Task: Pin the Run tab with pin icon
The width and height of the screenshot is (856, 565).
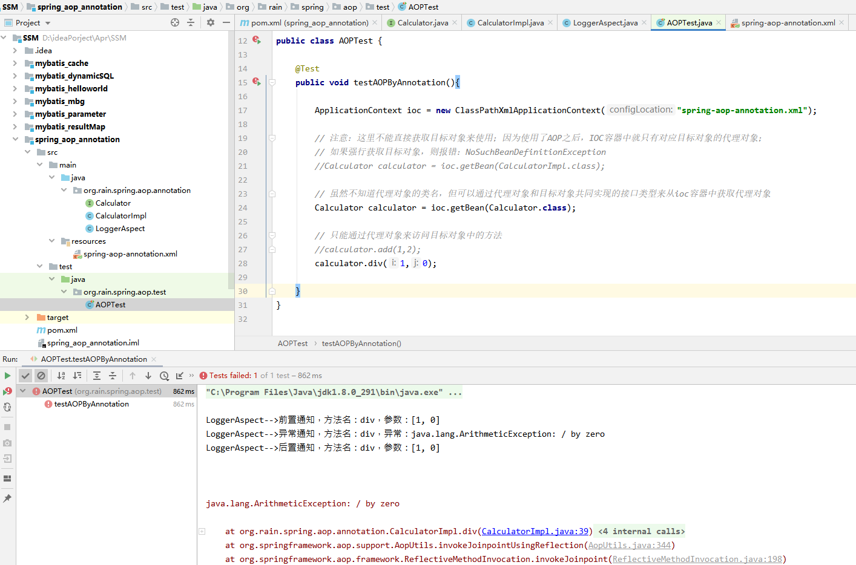Action: point(7,498)
